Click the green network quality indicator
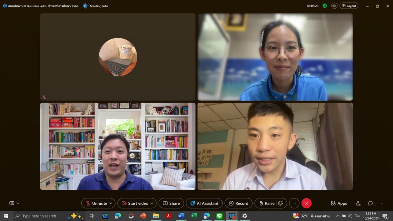 (324, 6)
